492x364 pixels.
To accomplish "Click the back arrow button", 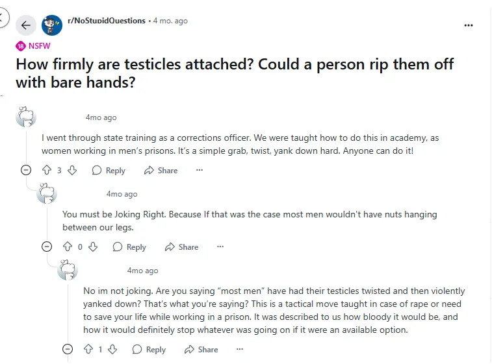I will pos(25,25).
